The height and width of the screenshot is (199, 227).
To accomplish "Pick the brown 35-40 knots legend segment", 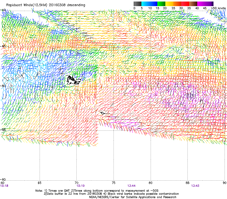I will coord(193,4).
